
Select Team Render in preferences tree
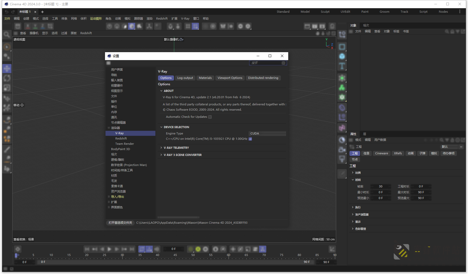pos(125,144)
